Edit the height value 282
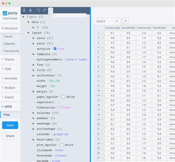Screen dimensions: 175x162 53,86
